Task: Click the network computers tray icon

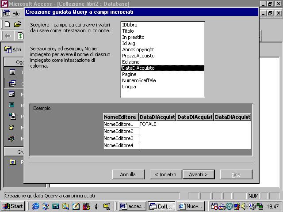Action: pos(260,206)
